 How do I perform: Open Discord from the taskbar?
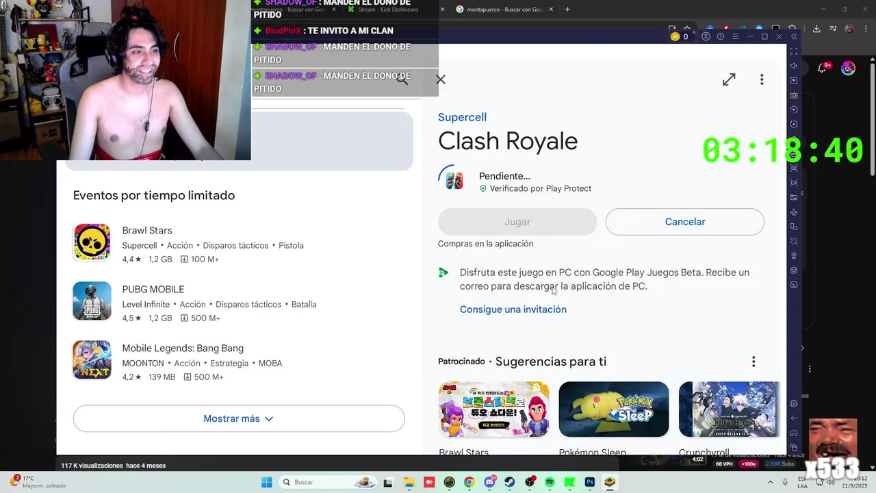point(490,482)
